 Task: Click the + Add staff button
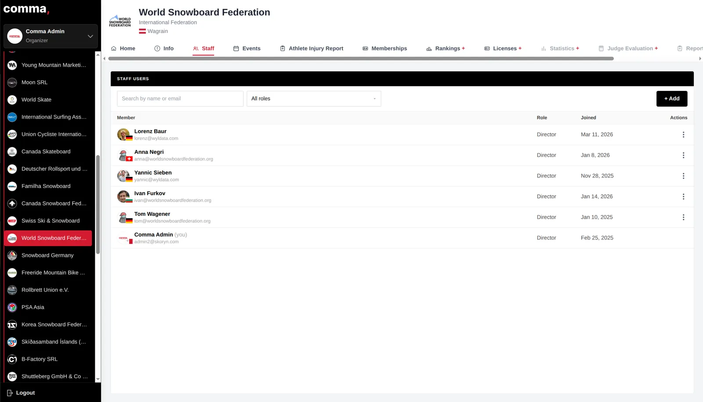pyautogui.click(x=672, y=98)
